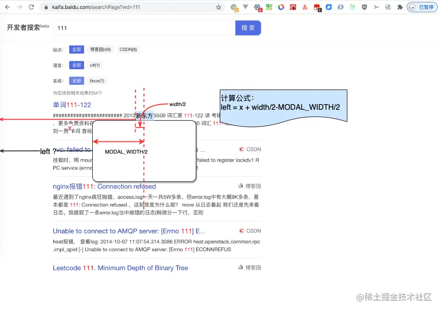
Task: Filter by language c#(1)
Action: click(95, 65)
